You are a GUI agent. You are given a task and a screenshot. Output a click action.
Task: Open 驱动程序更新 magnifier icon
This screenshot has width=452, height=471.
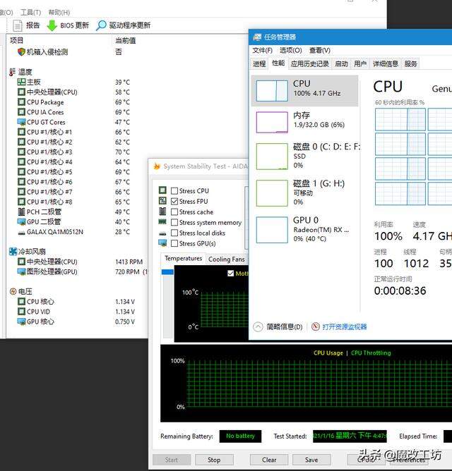pos(101,25)
